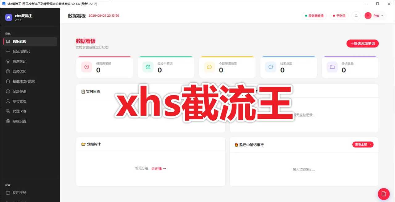
Task: Click the dashboard icon beside 数据看板
Action: point(8,42)
